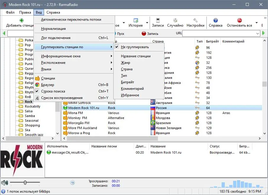Select Не группировать option

click(135, 47)
